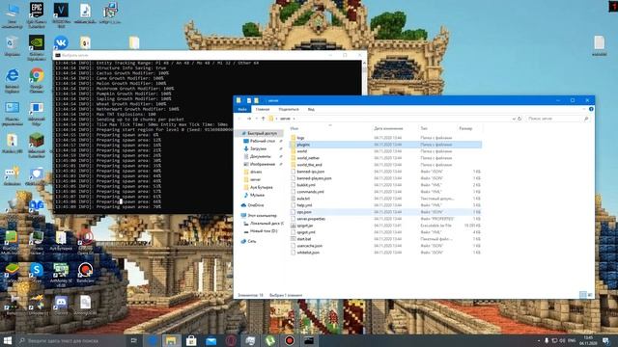The height and width of the screenshot is (347, 618).
Task: Click the Explorer search box
Action: pos(558,119)
